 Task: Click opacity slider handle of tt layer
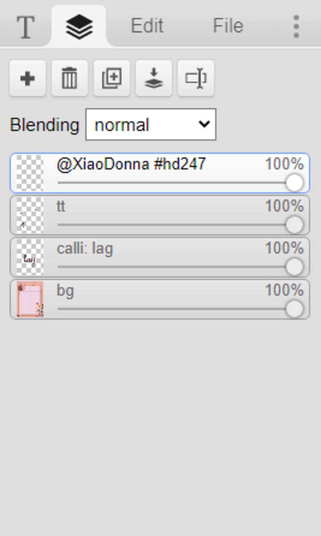pos(294,225)
